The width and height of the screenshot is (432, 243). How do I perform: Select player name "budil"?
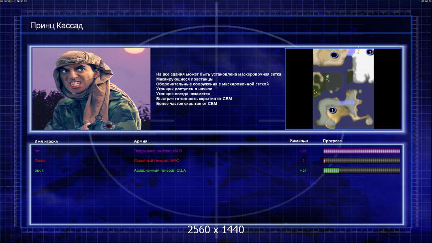coord(39,171)
